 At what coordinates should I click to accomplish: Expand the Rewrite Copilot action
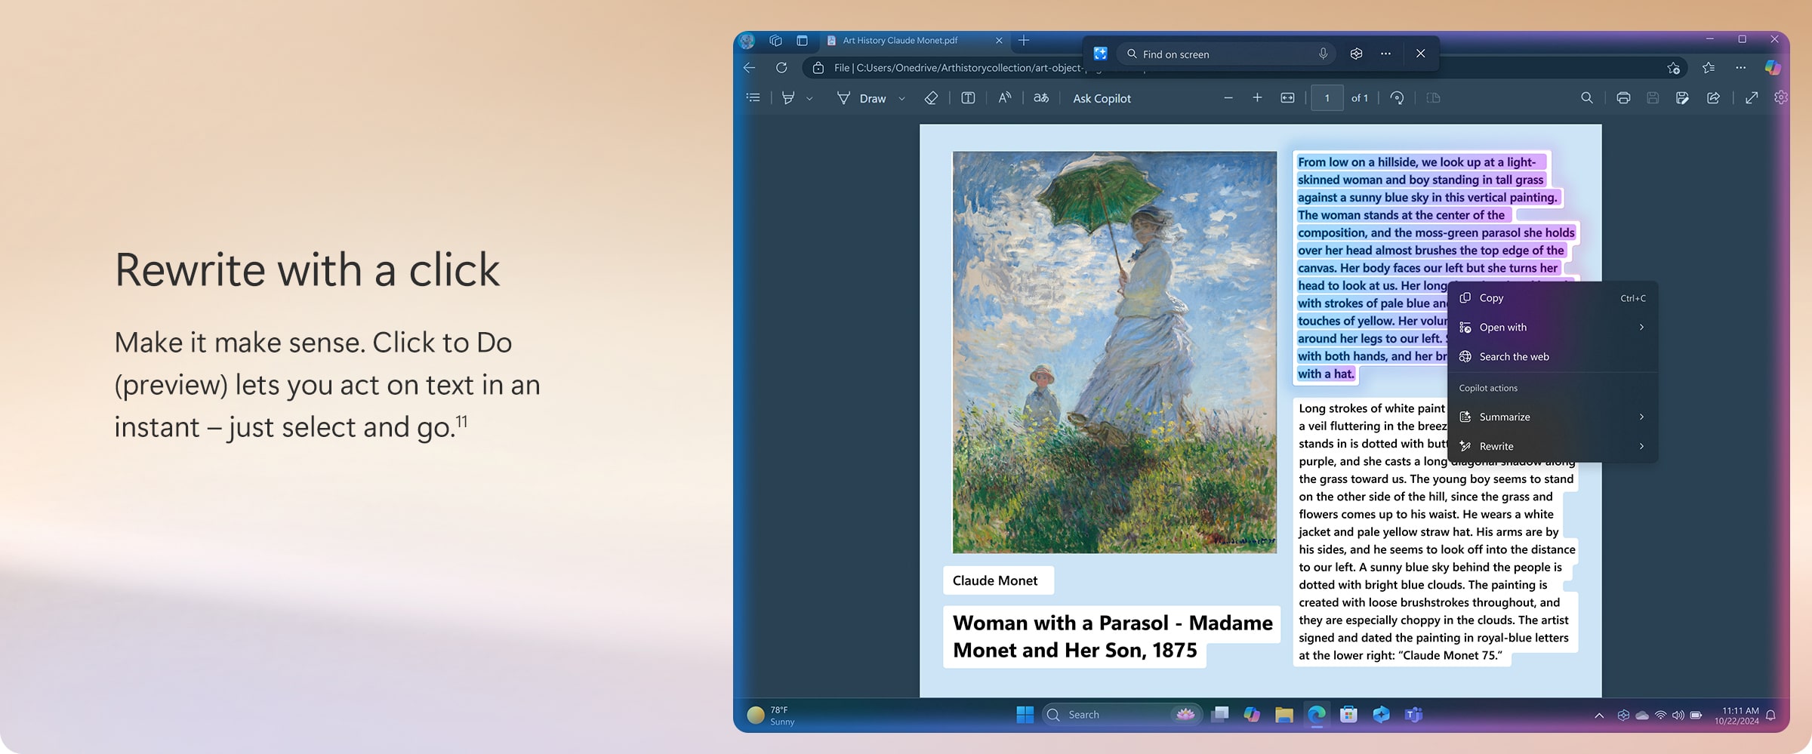click(x=1552, y=446)
